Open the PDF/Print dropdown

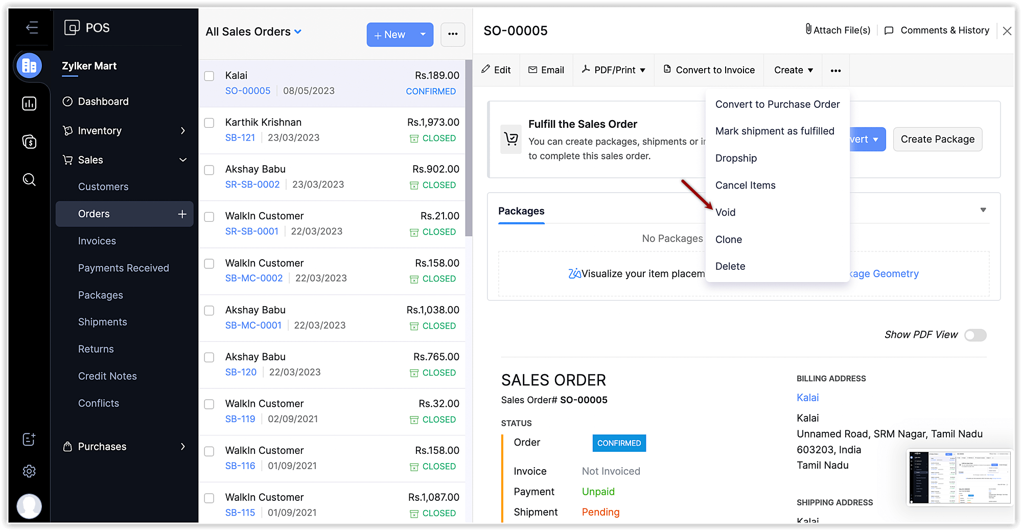[613, 70]
